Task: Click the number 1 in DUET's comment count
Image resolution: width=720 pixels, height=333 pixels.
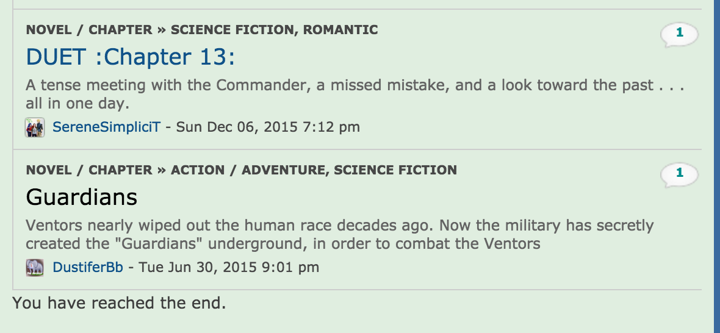Action: pyautogui.click(x=680, y=32)
